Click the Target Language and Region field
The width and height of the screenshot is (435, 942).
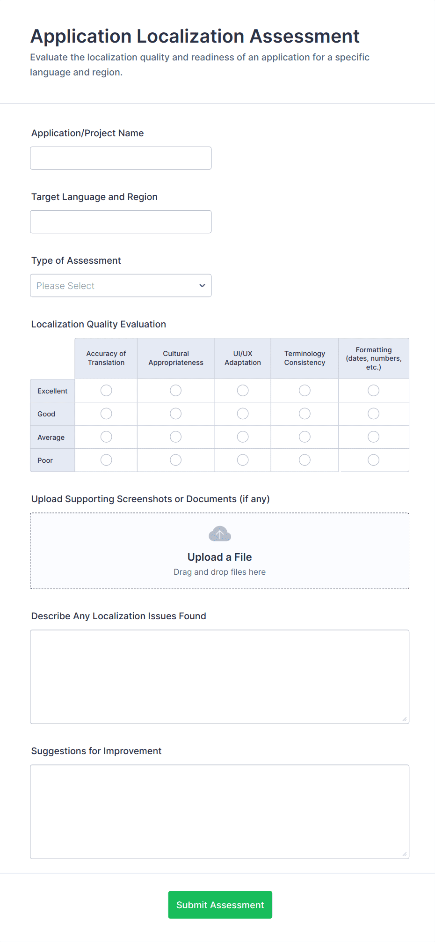pyautogui.click(x=120, y=222)
